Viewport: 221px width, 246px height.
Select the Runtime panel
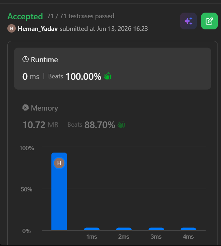click(x=112, y=69)
